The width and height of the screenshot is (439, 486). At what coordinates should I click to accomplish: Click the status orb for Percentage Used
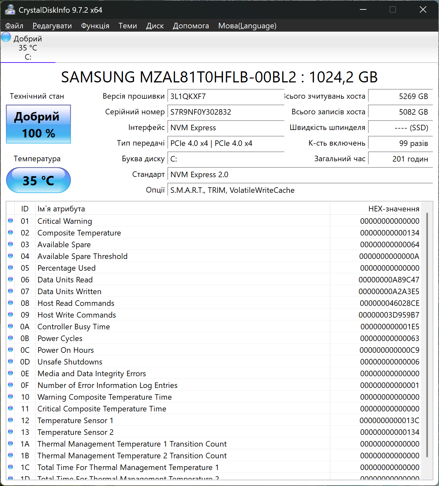point(10,268)
